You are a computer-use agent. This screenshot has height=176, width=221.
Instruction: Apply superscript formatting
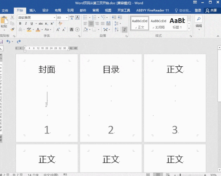pos(52,24)
